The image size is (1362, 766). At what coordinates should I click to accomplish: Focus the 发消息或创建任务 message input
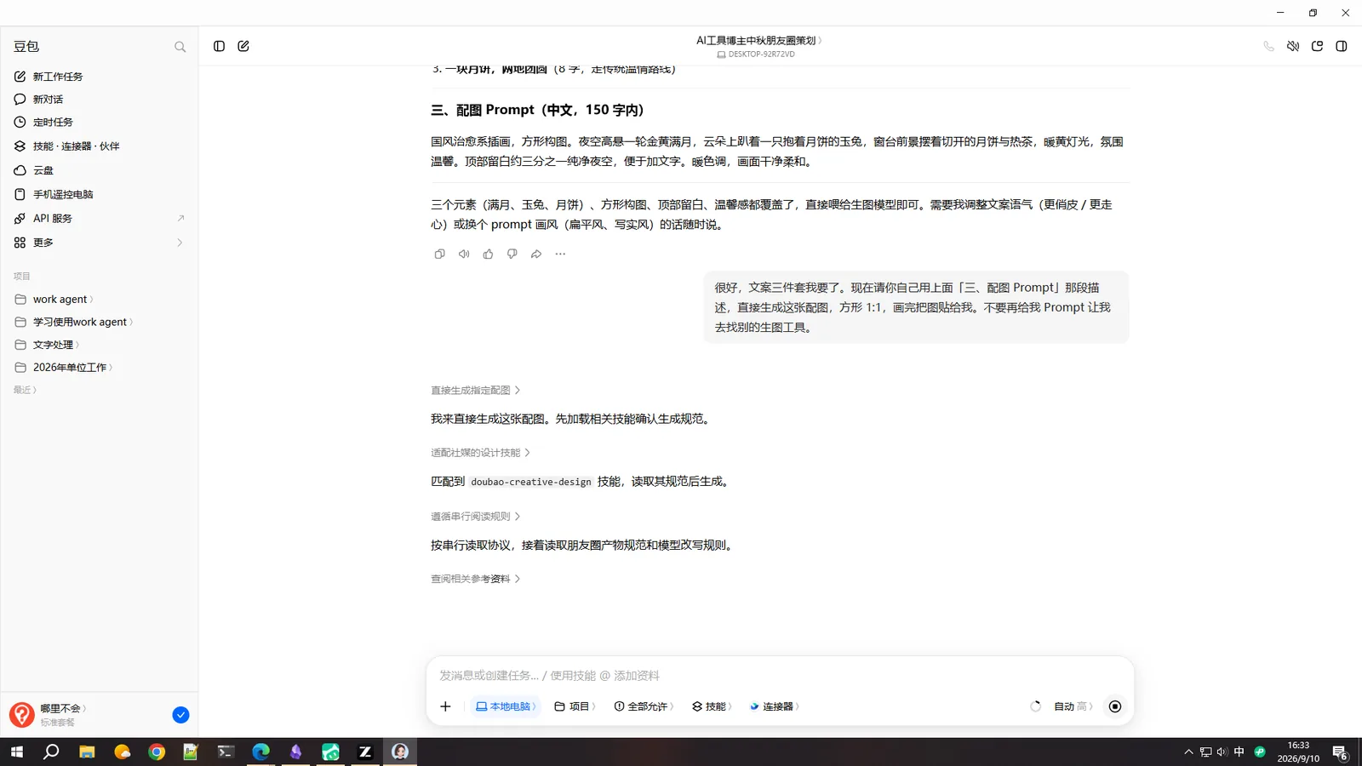point(780,676)
